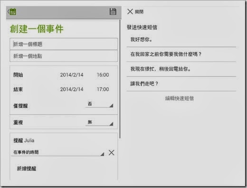Click the 結束 label
The image size is (247, 188).
18,89
